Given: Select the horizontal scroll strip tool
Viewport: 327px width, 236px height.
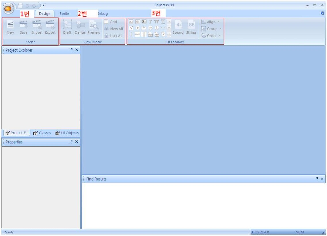Looking at the screenshot, I should click(138, 34).
